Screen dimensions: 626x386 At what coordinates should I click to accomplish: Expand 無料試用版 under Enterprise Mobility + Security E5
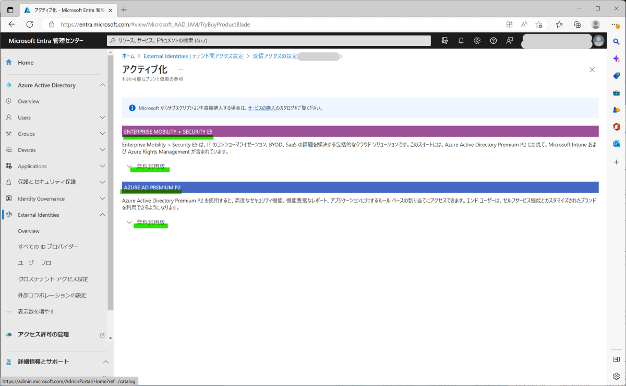point(147,167)
